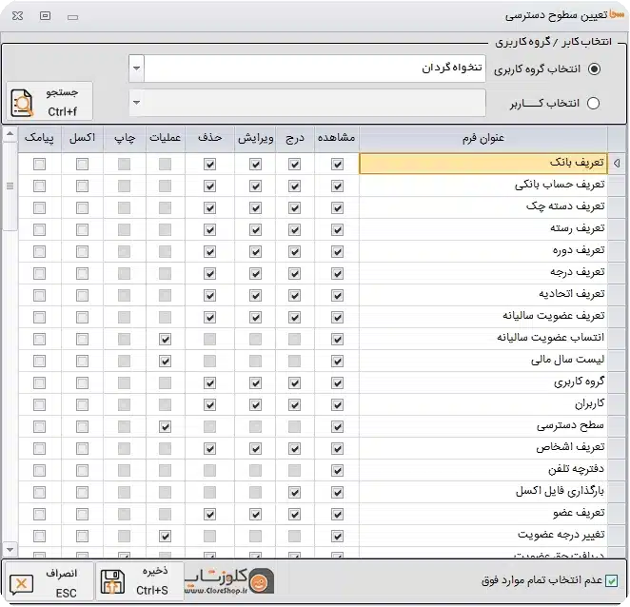Uncheck عملیات for تغییر درجه عضویت

coord(165,536)
